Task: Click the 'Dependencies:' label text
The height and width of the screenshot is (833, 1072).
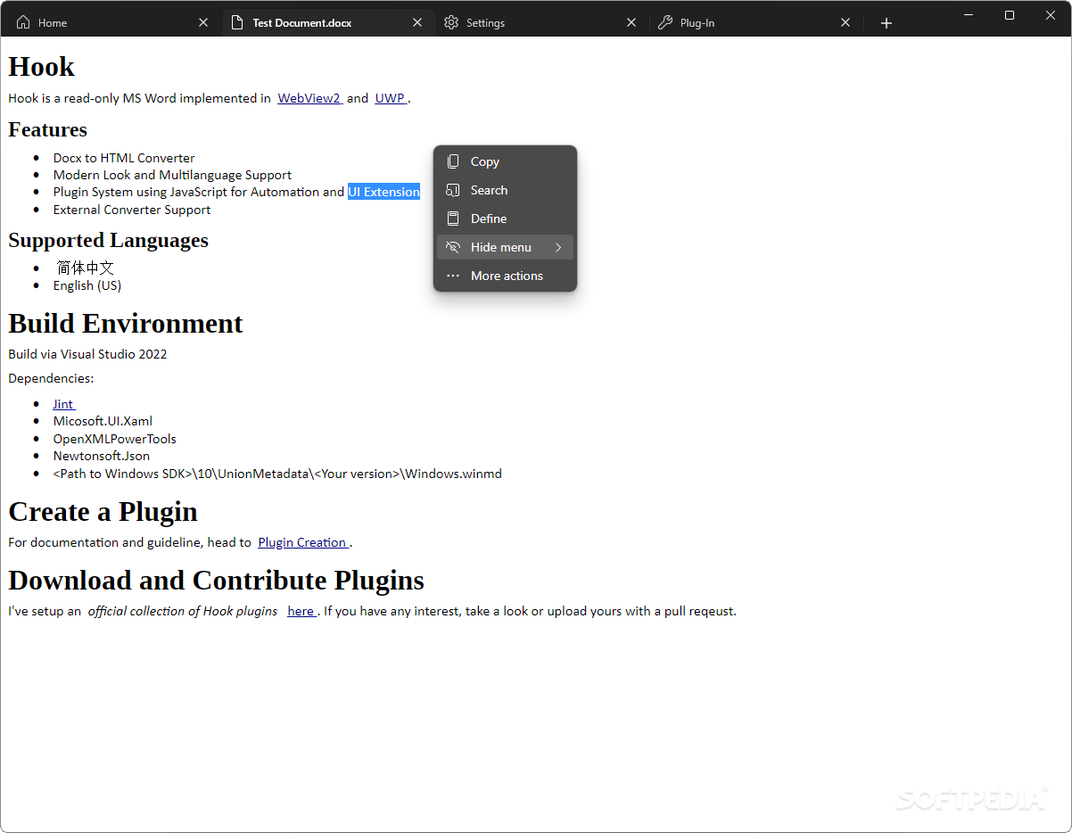Action: [51, 378]
